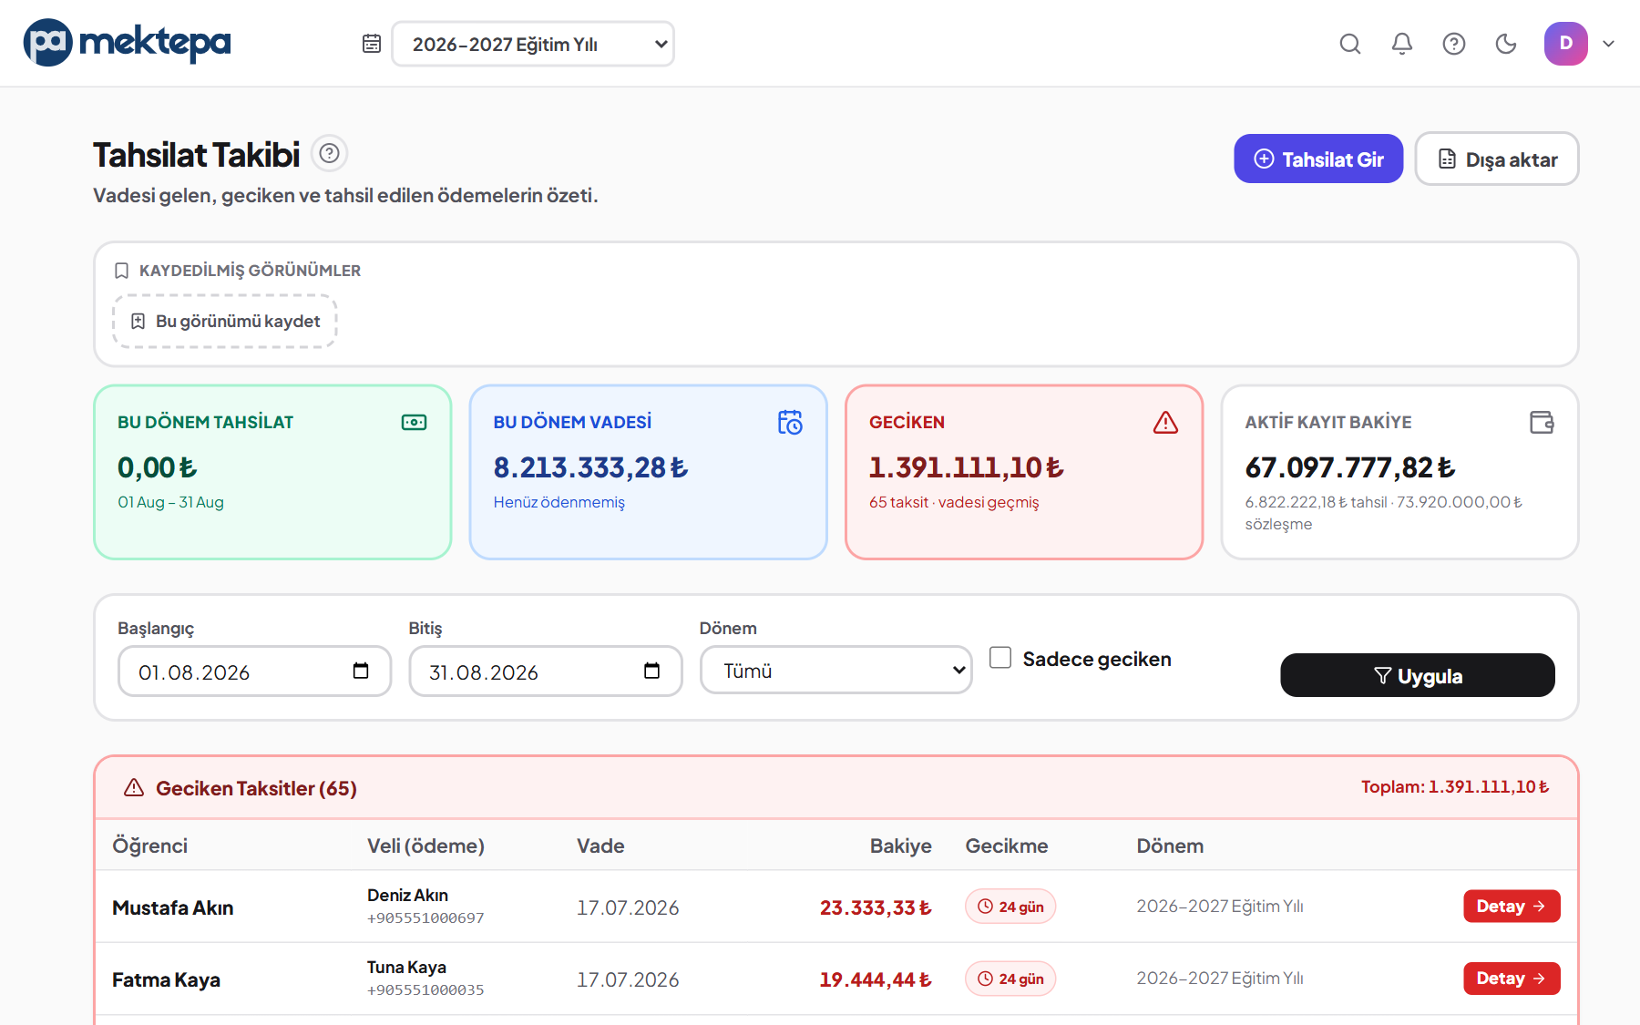This screenshot has width=1640, height=1025.
Task: Click the warning triangle on Geciken card
Action: pos(1165,422)
